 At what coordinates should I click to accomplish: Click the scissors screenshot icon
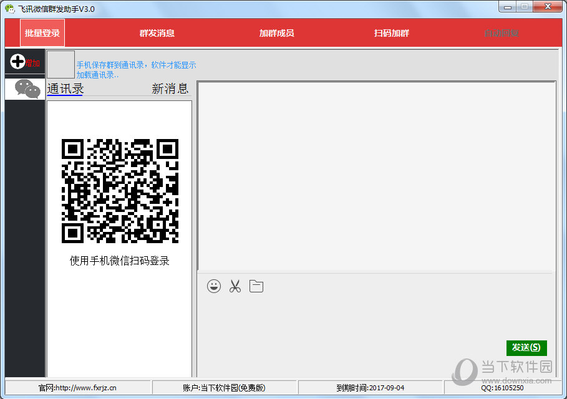click(235, 286)
